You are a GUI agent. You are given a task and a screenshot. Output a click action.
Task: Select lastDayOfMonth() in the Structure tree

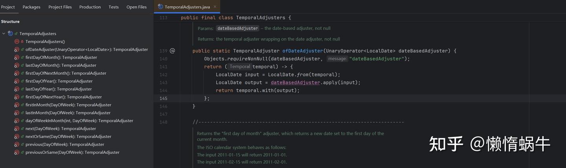tap(61, 65)
